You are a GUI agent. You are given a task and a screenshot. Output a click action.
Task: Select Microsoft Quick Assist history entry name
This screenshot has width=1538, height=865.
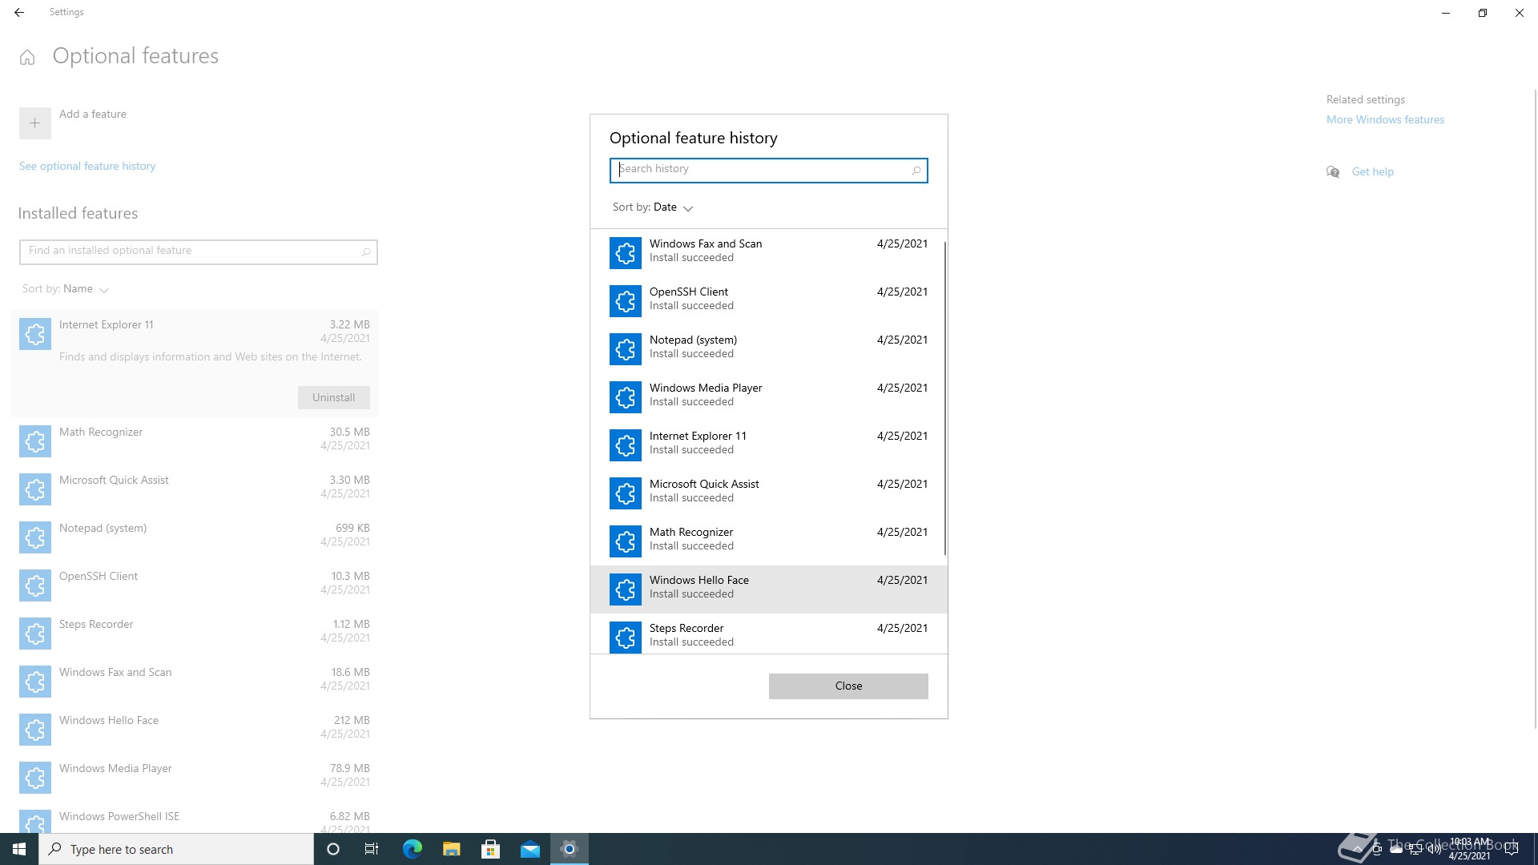tap(703, 485)
